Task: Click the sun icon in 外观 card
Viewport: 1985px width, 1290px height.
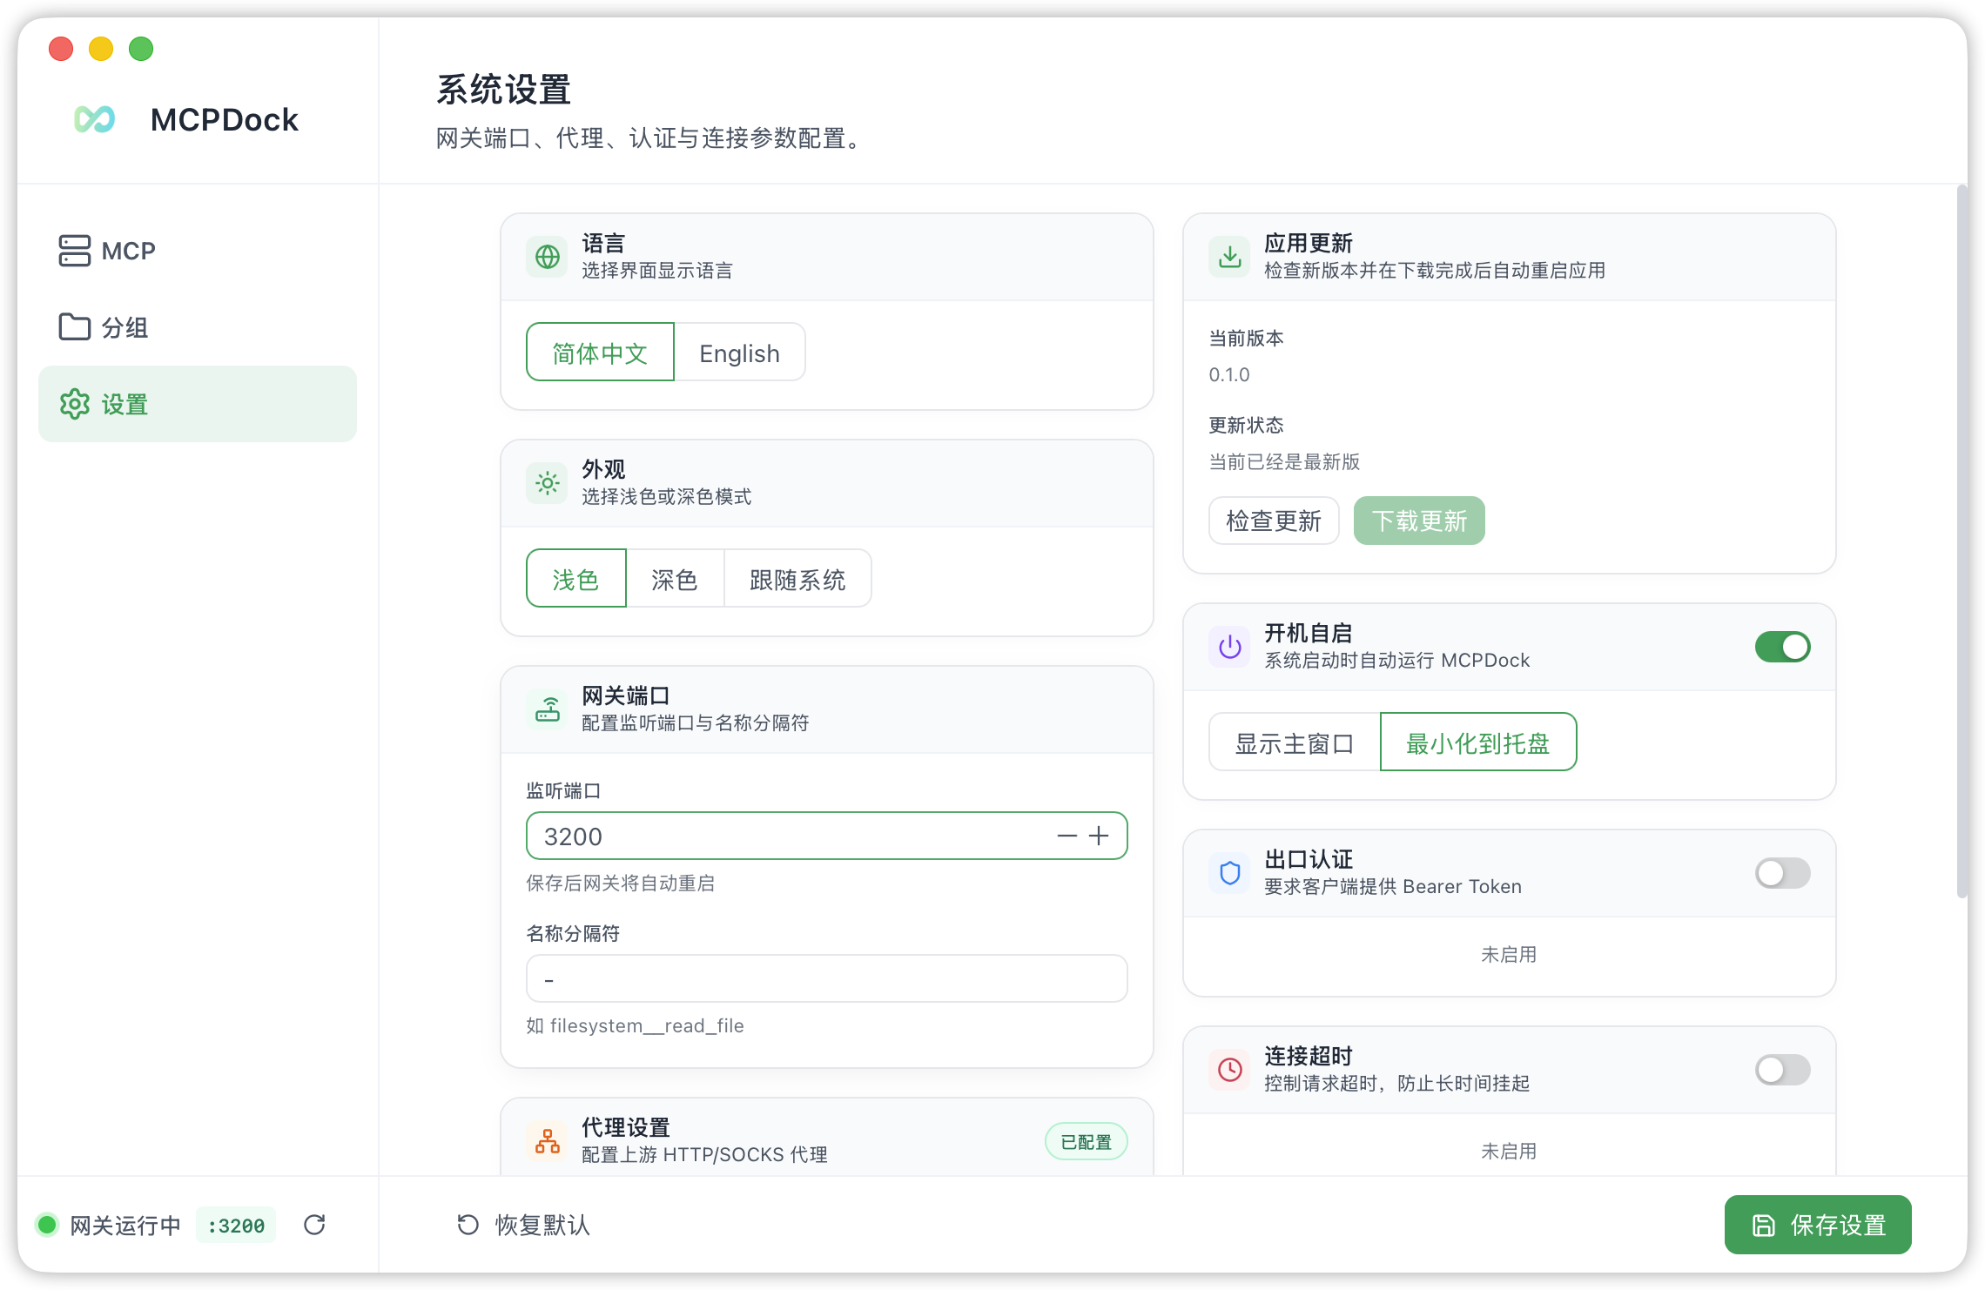Action: [x=548, y=483]
